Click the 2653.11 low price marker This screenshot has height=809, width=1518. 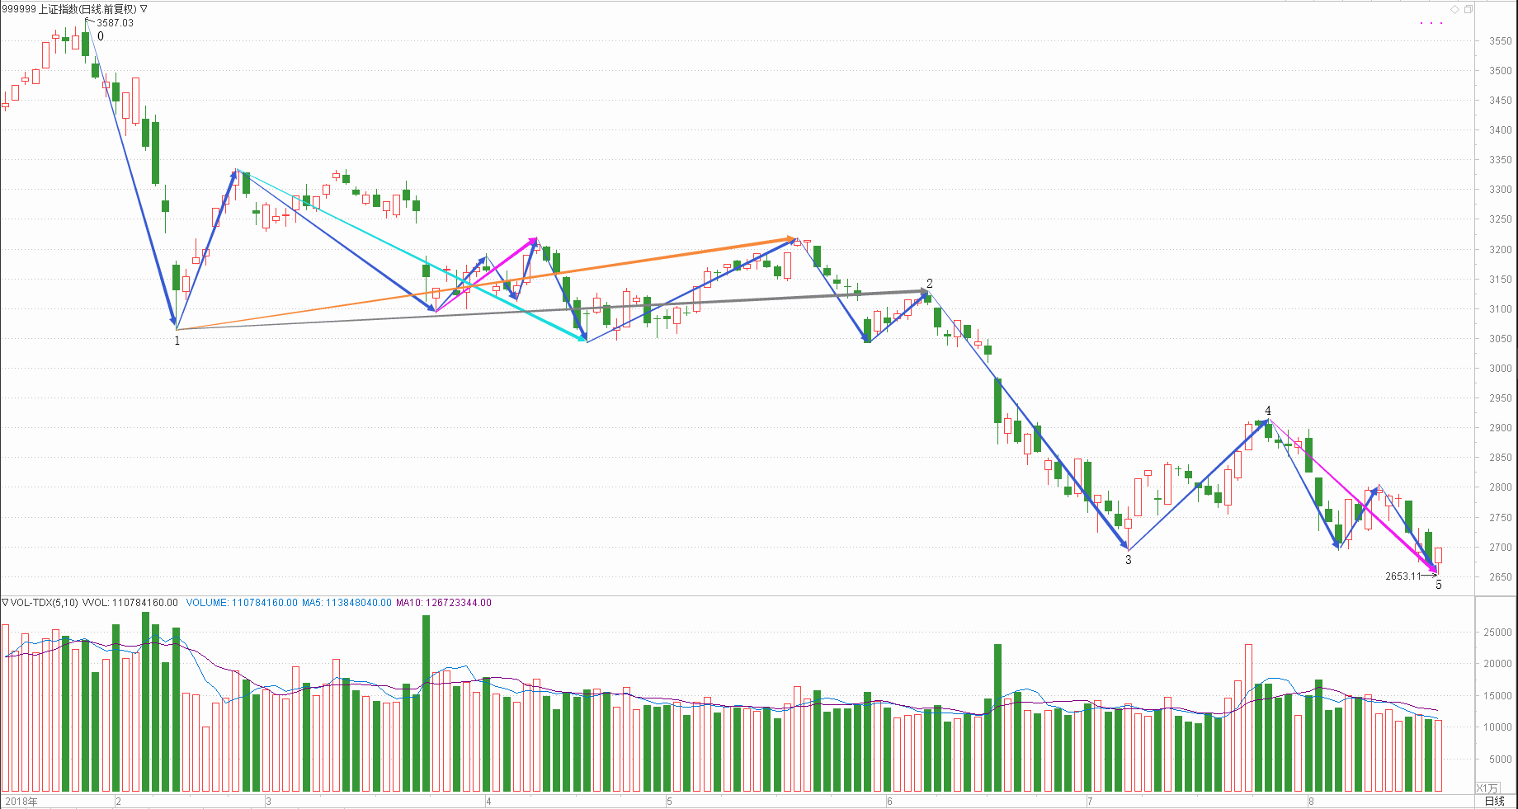click(1403, 576)
